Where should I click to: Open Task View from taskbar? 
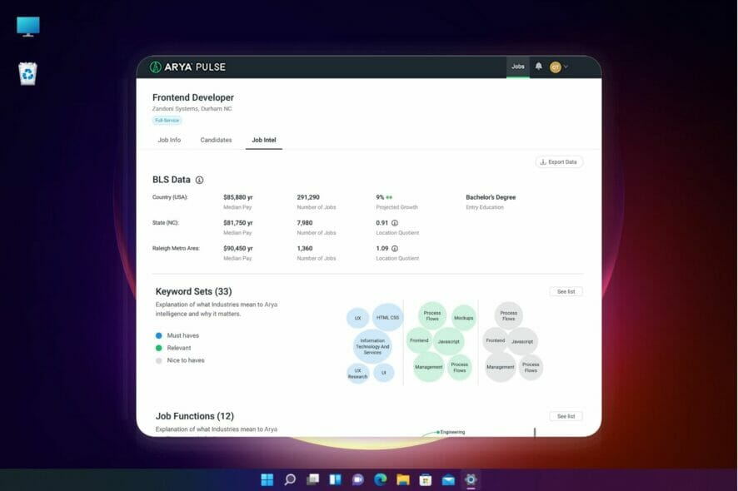coord(312,479)
